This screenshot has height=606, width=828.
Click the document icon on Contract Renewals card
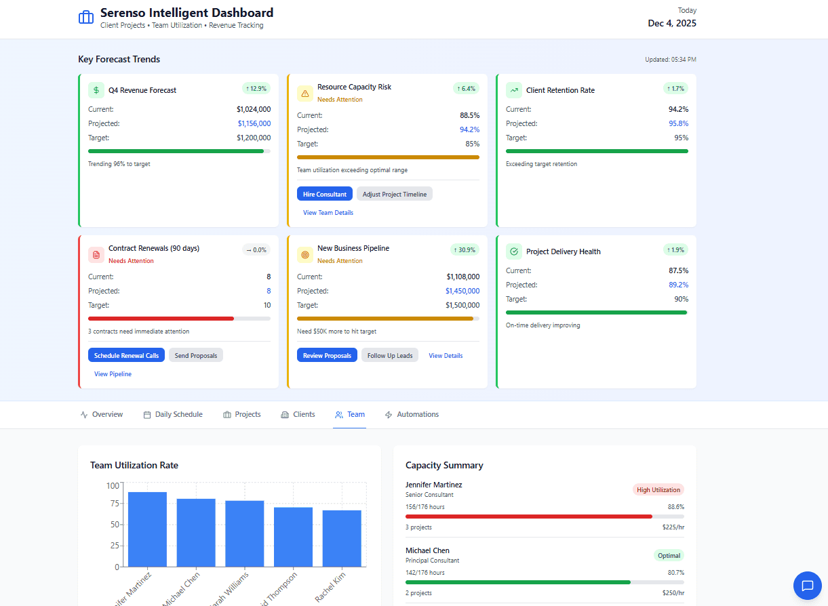pyautogui.click(x=95, y=254)
